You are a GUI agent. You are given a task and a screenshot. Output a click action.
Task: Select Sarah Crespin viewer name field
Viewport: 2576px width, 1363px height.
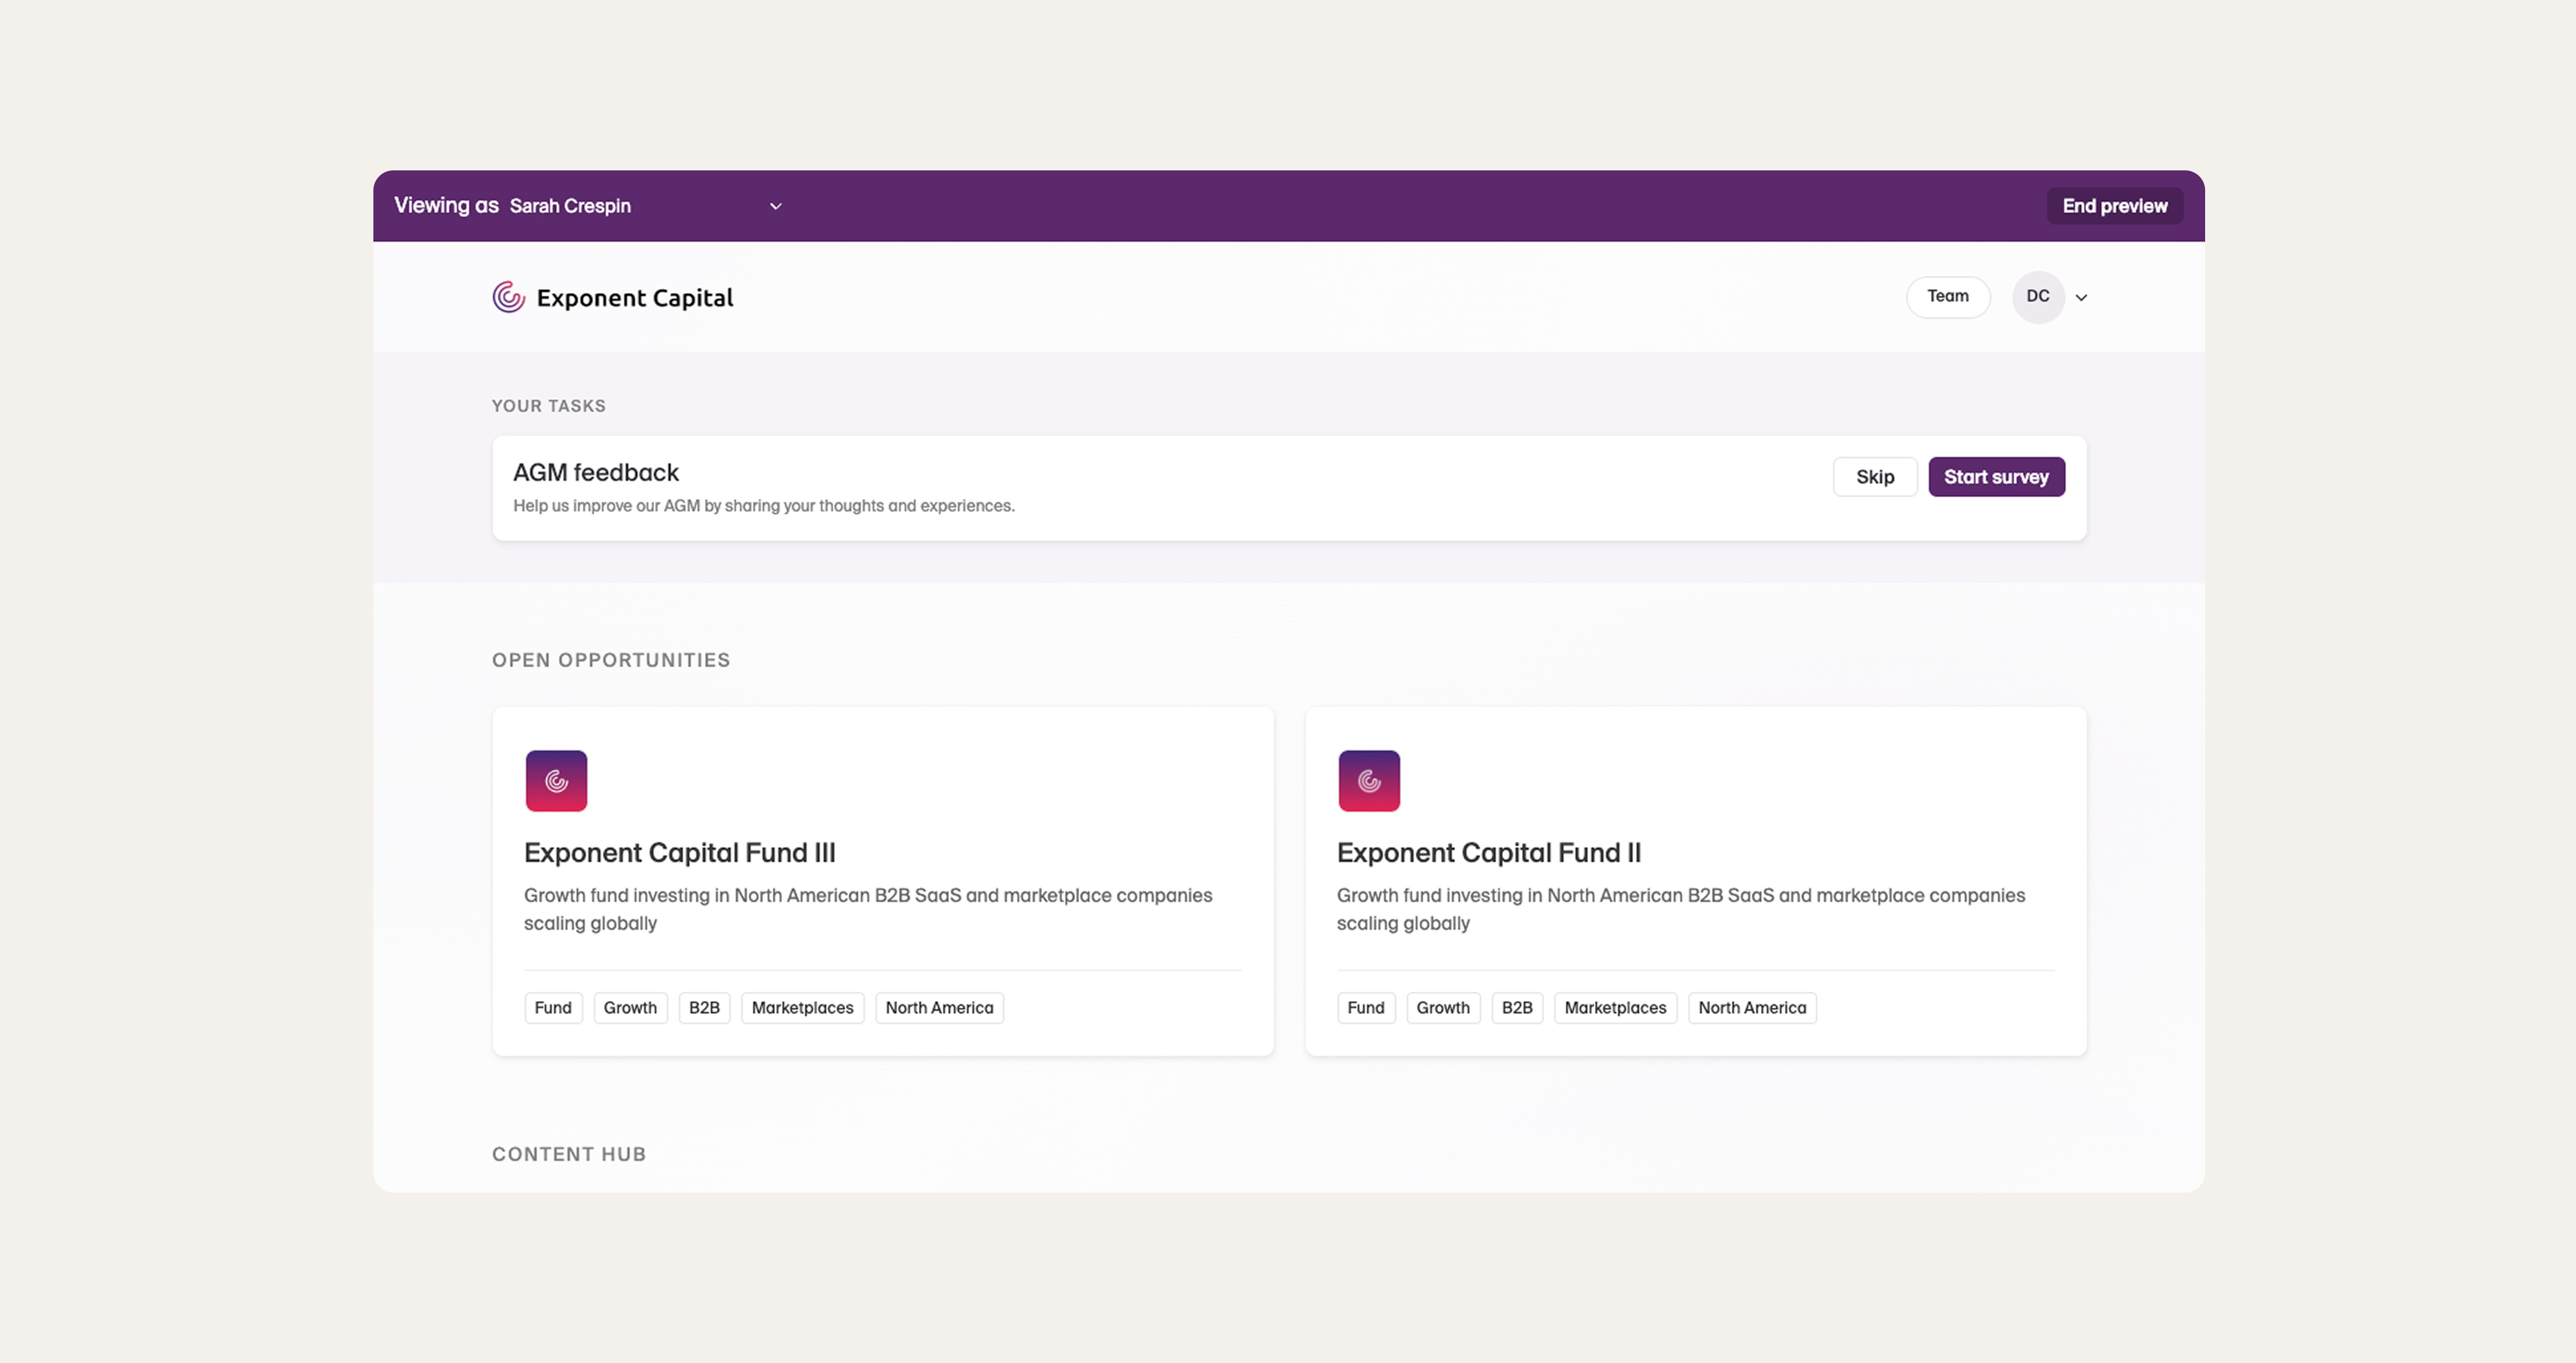[x=570, y=206]
